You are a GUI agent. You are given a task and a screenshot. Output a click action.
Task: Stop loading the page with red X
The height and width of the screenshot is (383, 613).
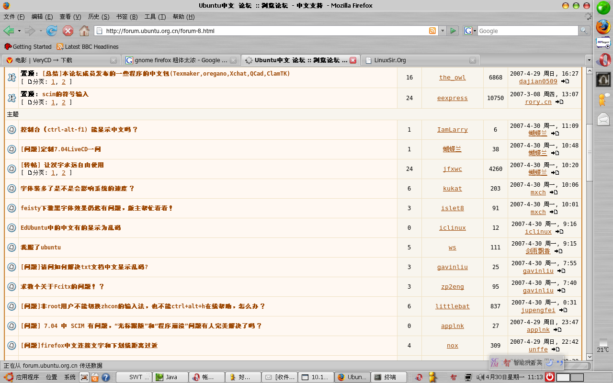tap(68, 31)
